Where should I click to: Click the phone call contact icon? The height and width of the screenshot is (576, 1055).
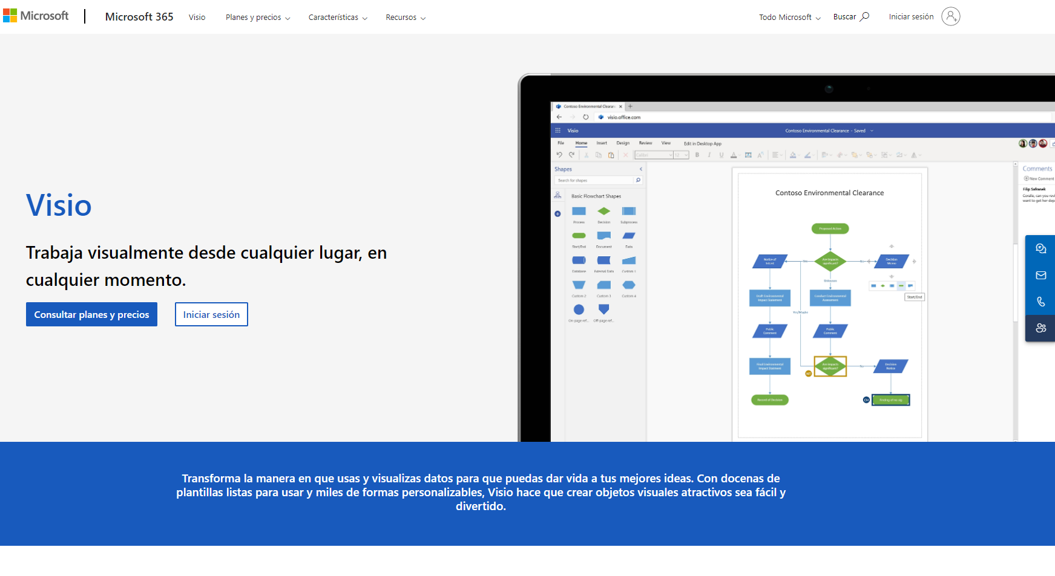(1040, 302)
